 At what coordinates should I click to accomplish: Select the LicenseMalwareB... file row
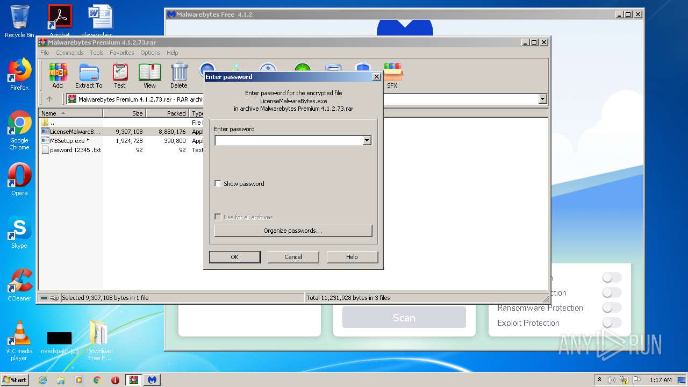coord(71,132)
